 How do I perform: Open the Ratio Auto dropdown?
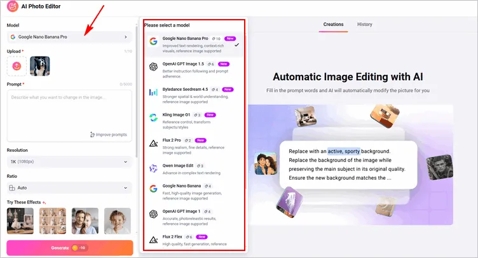tap(69, 188)
